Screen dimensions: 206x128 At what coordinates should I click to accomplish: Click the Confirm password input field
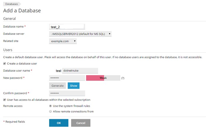pos(67,93)
